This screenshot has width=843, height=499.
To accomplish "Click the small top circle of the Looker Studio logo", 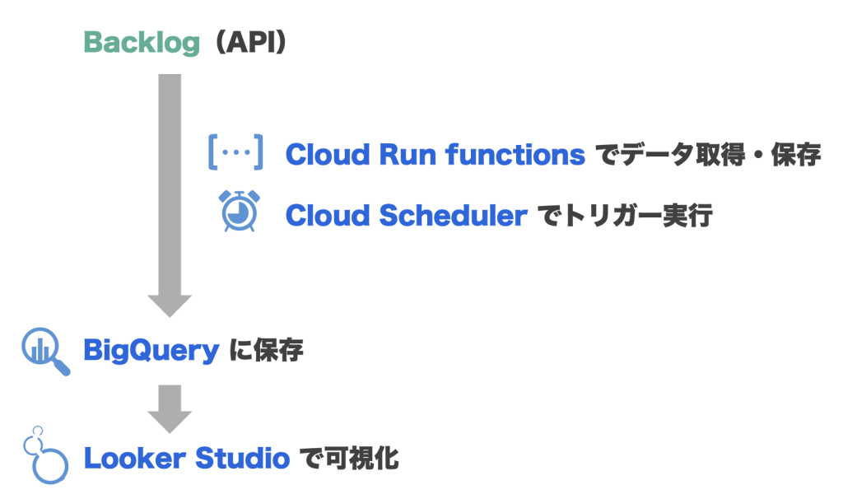I will click(34, 433).
